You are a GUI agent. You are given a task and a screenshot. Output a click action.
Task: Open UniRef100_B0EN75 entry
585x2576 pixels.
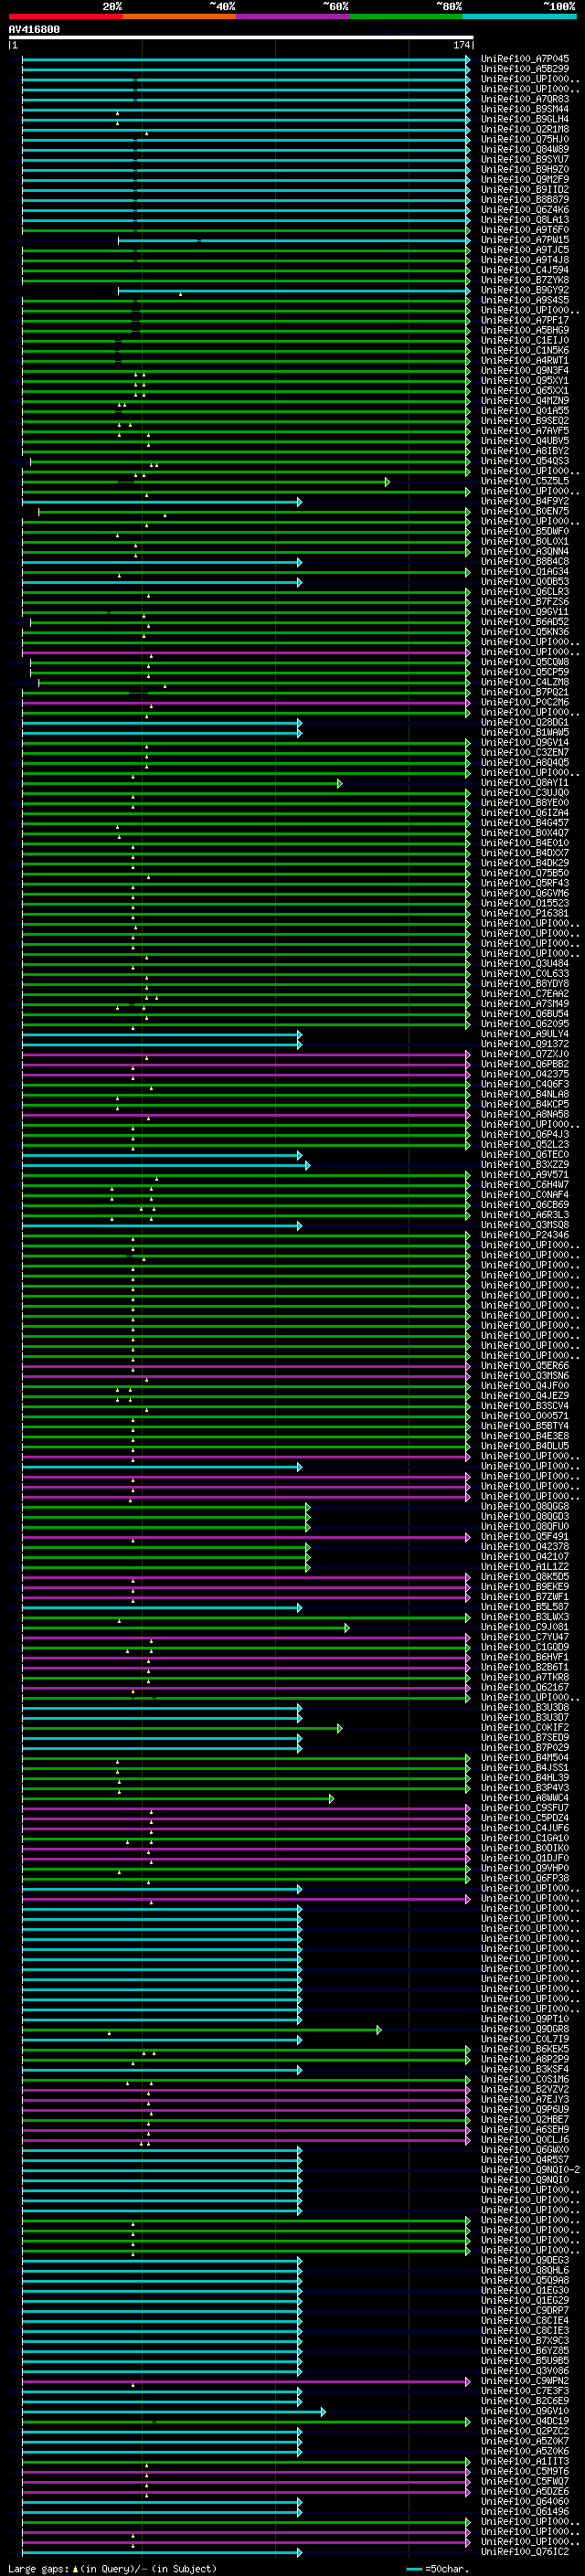(x=525, y=511)
